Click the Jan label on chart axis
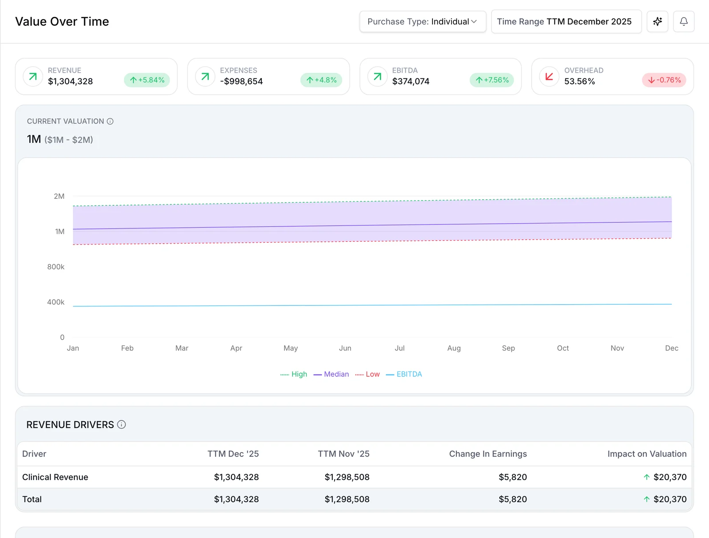Viewport: 709px width, 538px height. (x=73, y=348)
